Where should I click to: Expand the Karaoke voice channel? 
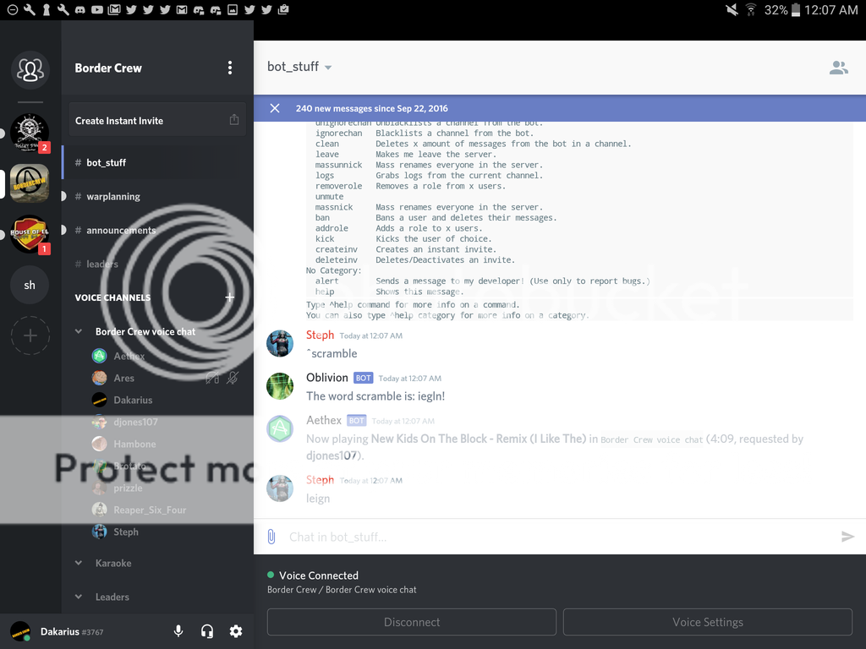tap(79, 563)
